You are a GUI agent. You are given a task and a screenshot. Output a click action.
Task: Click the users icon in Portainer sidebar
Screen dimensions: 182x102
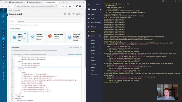pyautogui.click(x=4, y=64)
